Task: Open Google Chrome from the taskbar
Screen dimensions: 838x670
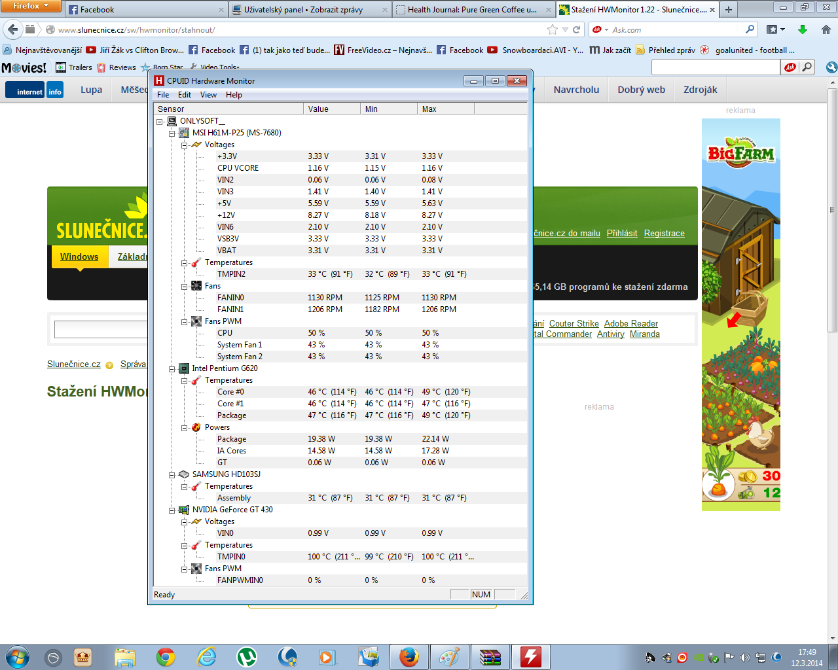Action: click(166, 657)
